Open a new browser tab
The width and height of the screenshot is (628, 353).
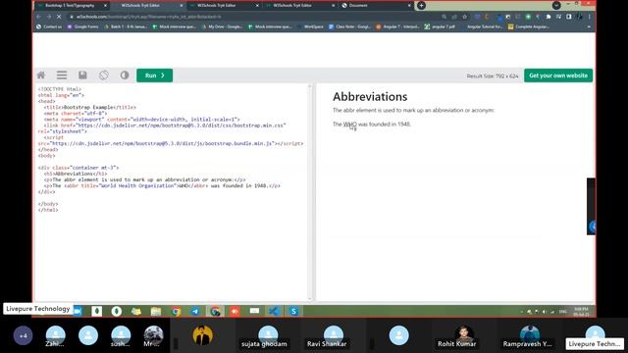click(421, 6)
